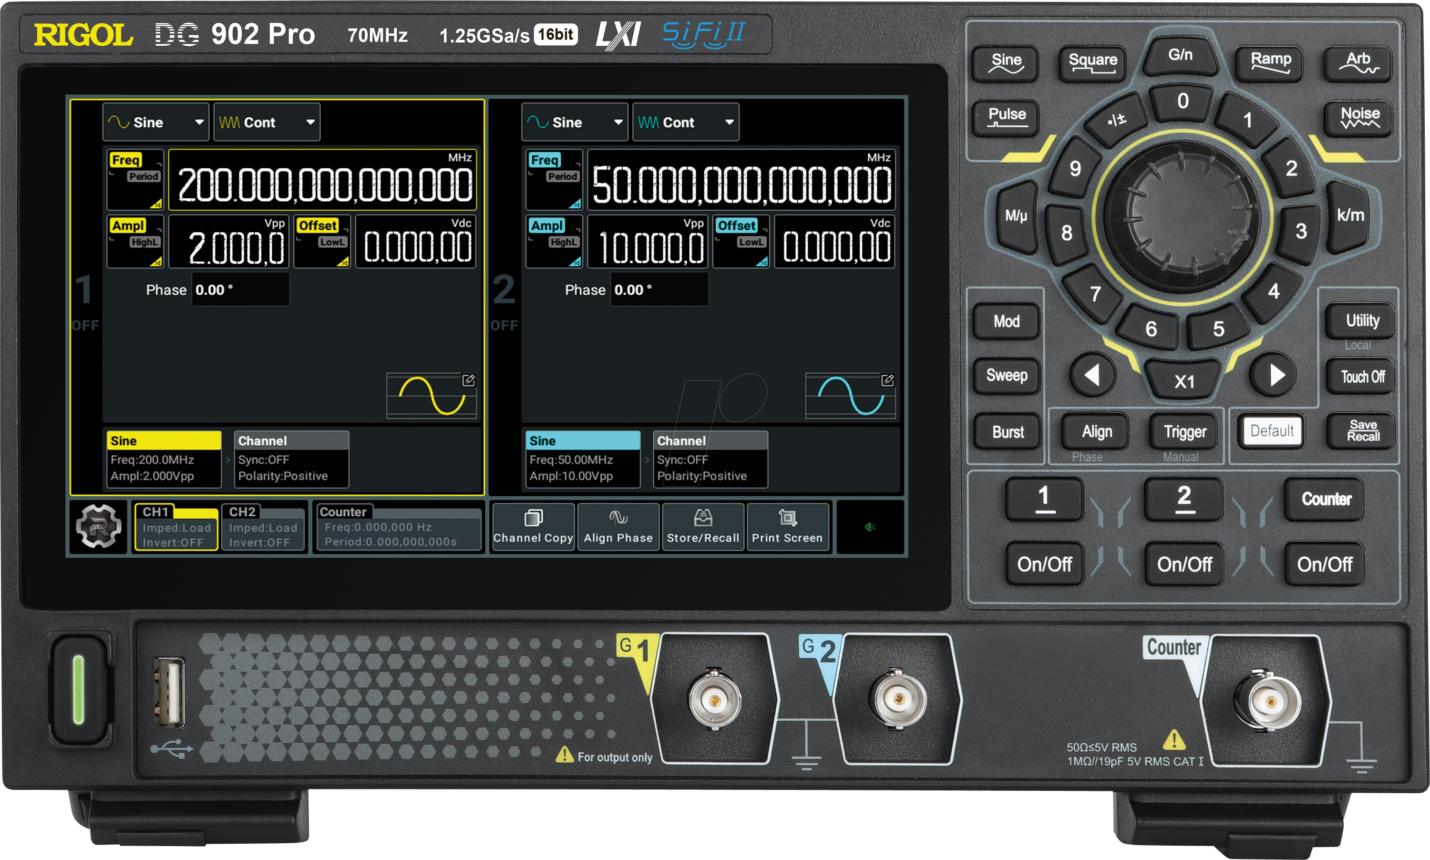Screen dimensions: 1430x860
Task: Select the Square waveform hardware key
Action: [x=1092, y=63]
